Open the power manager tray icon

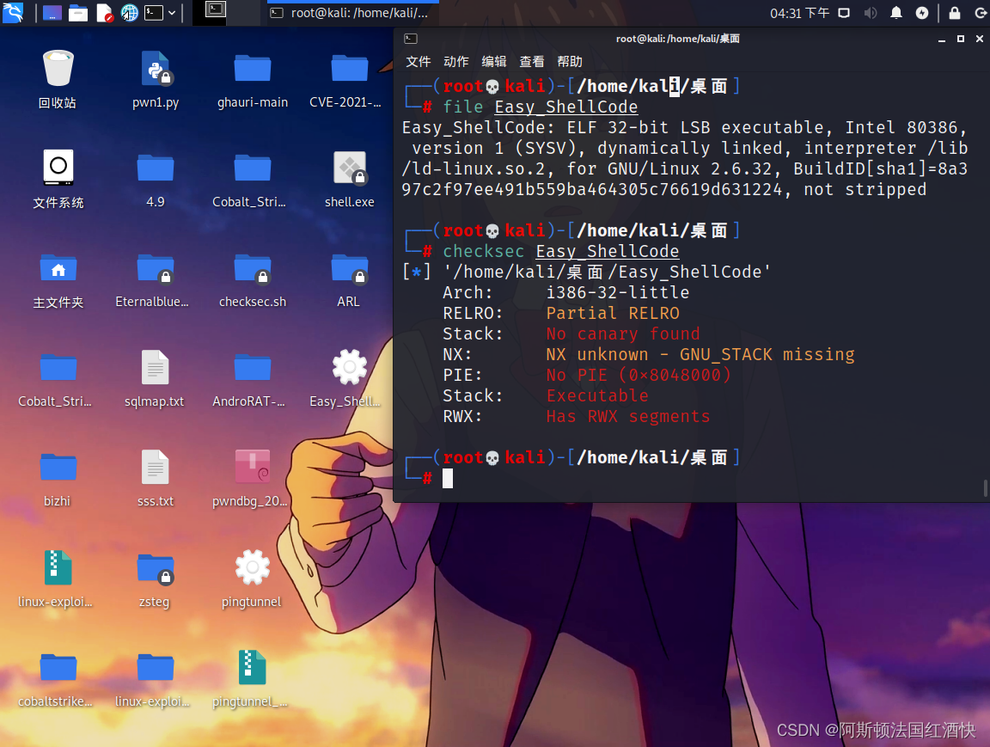click(x=922, y=13)
